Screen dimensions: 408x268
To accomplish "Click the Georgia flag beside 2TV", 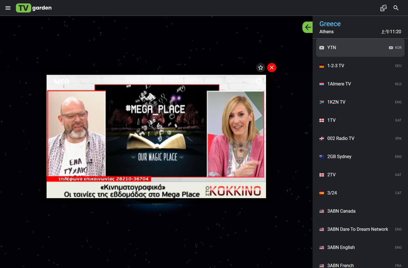I will pyautogui.click(x=322, y=175).
